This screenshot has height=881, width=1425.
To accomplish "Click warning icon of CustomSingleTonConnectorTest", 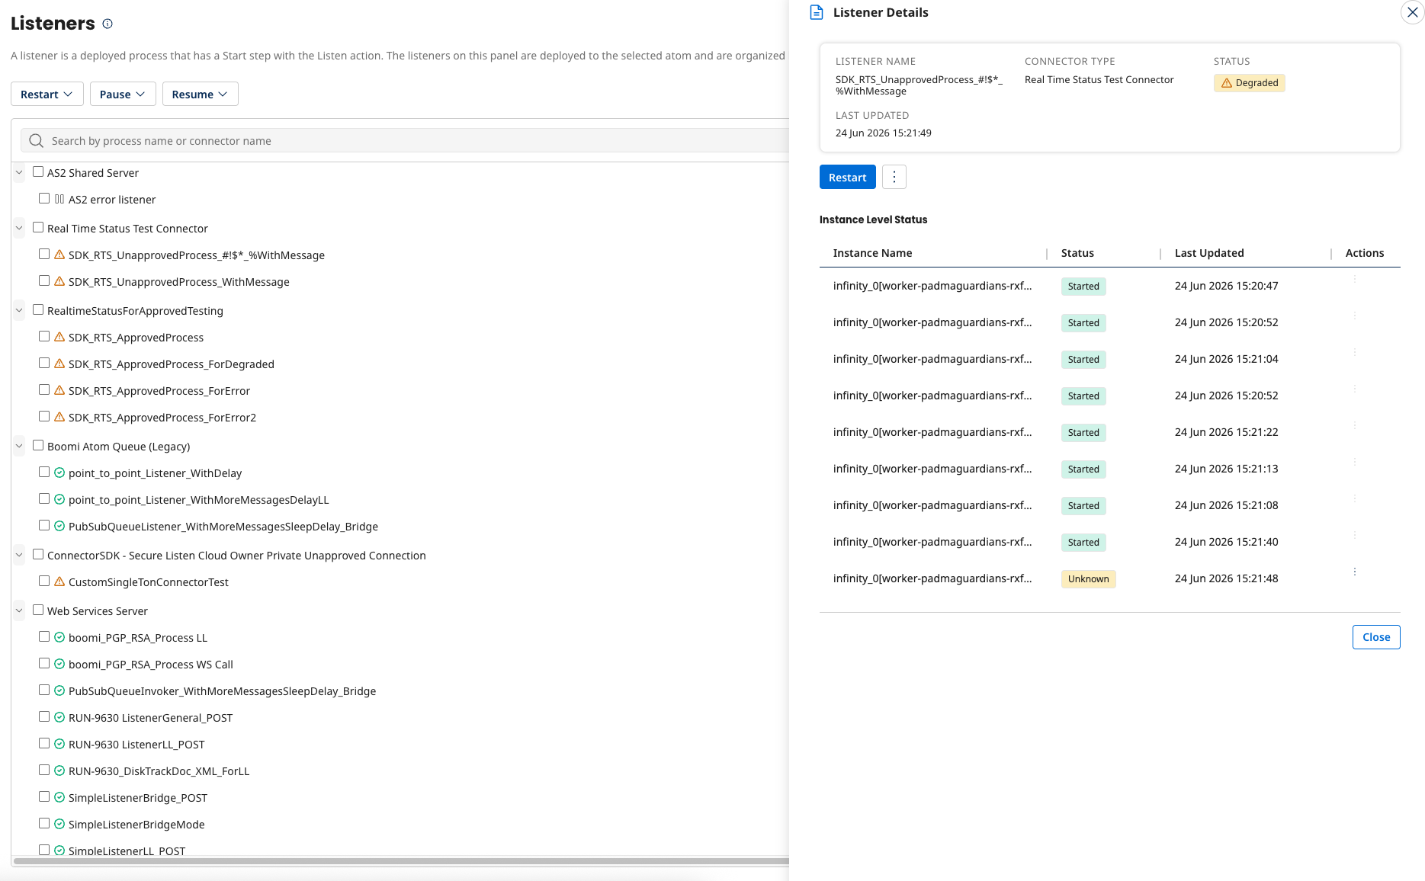I will coord(59,581).
